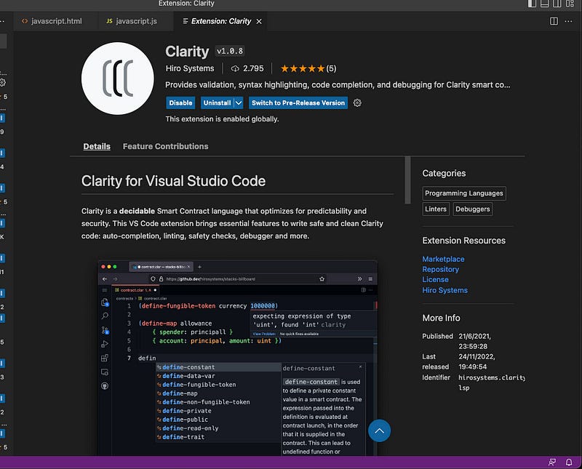The width and height of the screenshot is (582, 469).
Task: Open the Debuggers category
Action: pos(472,209)
